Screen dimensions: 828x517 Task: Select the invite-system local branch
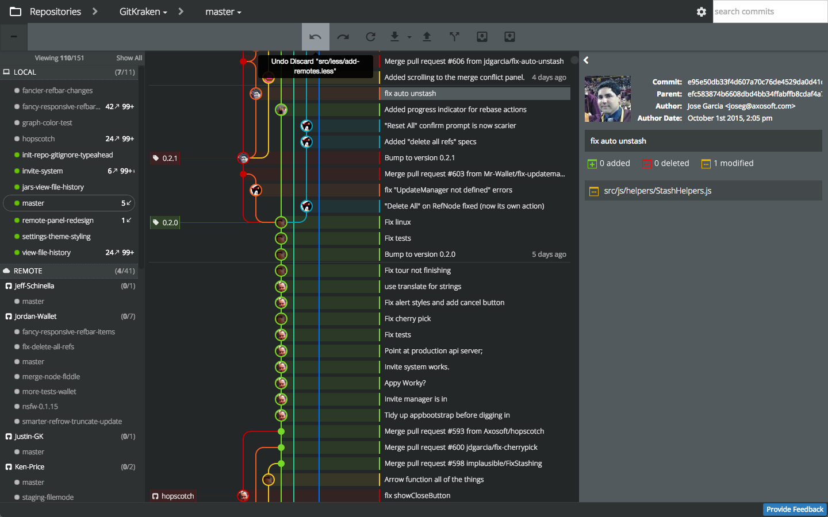(43, 171)
